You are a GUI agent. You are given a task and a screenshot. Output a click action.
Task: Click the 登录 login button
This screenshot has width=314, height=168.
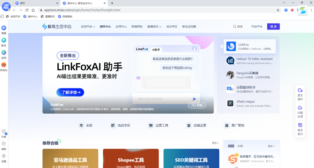[x=273, y=26]
